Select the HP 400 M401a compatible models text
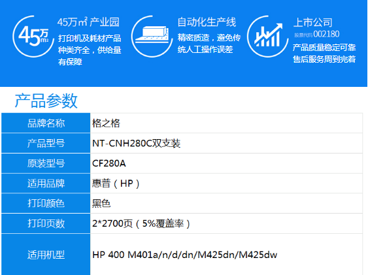Viewport: 368px width, 275px height. (185, 255)
